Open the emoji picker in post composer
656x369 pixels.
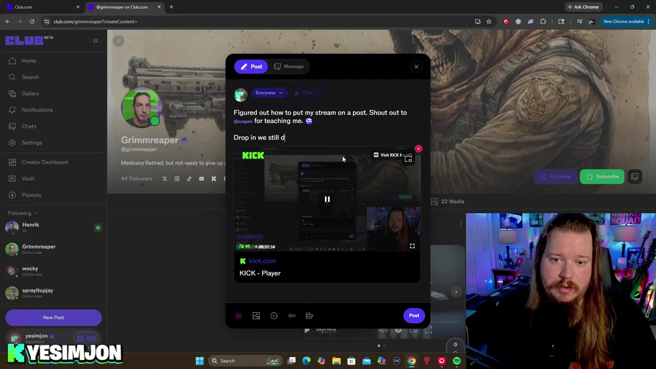tap(274, 316)
